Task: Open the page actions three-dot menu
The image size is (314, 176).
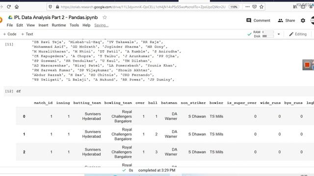Action: click(x=247, y=7)
